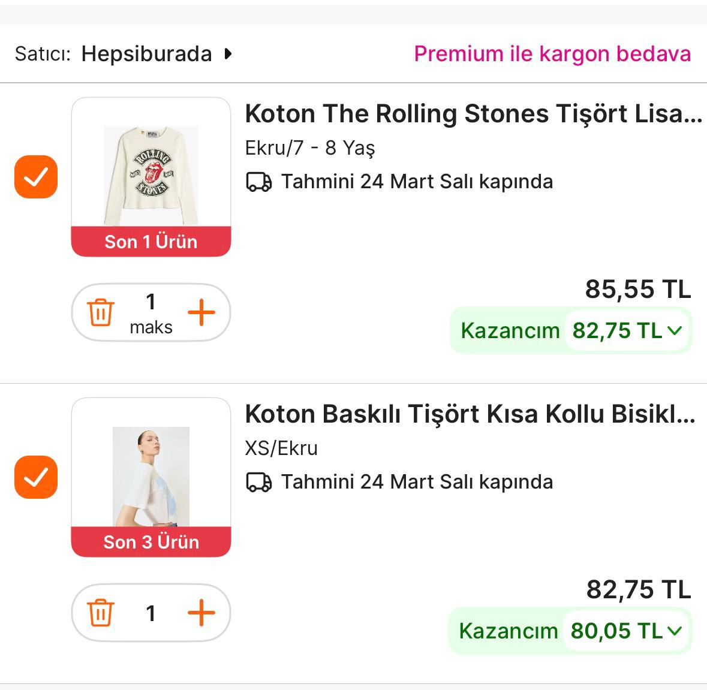This screenshot has height=690, width=707.
Task: Click delivery truck icon for Baskılı Tişört
Action: [x=259, y=482]
